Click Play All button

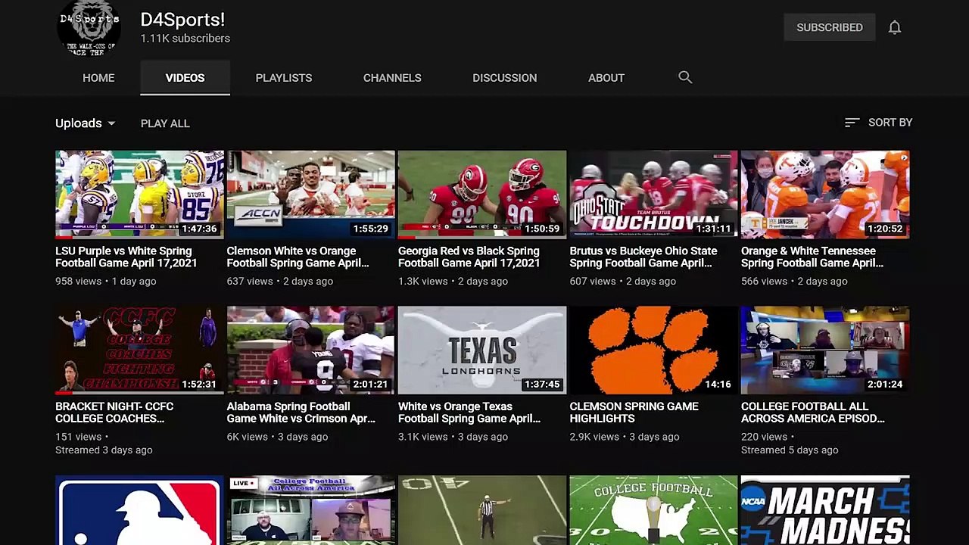(x=165, y=123)
